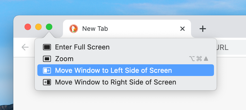Click the Zoom menu item icon
Image resolution: width=246 pixels, height=110 pixels.
point(47,59)
